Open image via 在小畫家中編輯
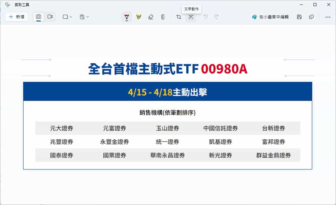The image size is (336, 205). 270,17
